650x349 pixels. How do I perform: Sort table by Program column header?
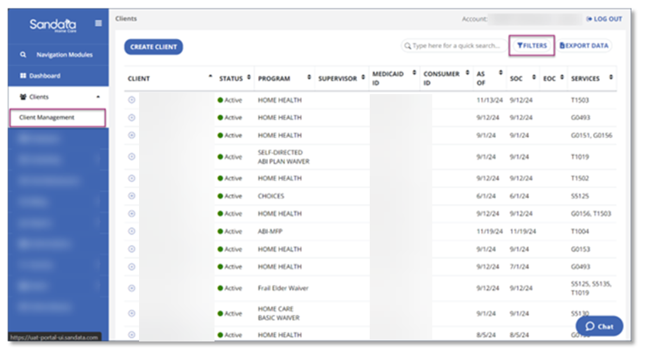point(274,79)
